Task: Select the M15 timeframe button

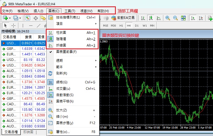Action: [106, 25]
